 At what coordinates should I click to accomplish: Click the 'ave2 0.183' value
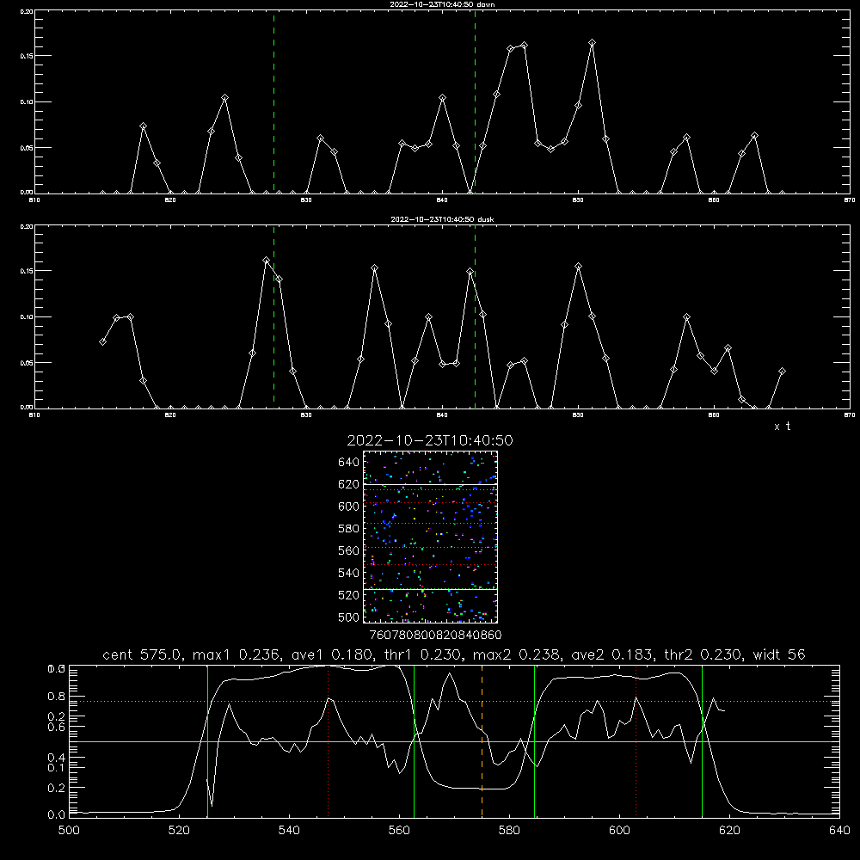[x=611, y=654]
